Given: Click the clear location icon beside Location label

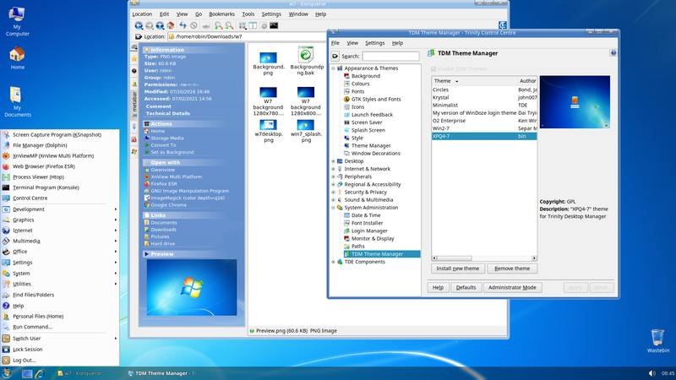Looking at the screenshot, I should [139, 36].
